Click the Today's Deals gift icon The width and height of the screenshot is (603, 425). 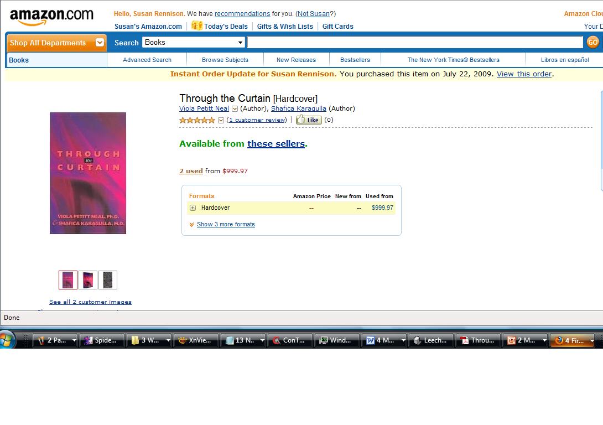[x=196, y=25]
